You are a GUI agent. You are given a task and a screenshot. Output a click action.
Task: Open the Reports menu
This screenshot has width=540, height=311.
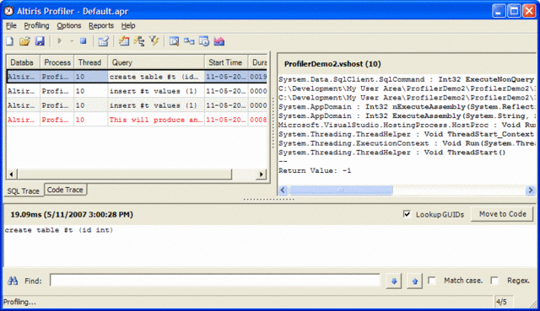coord(101,26)
